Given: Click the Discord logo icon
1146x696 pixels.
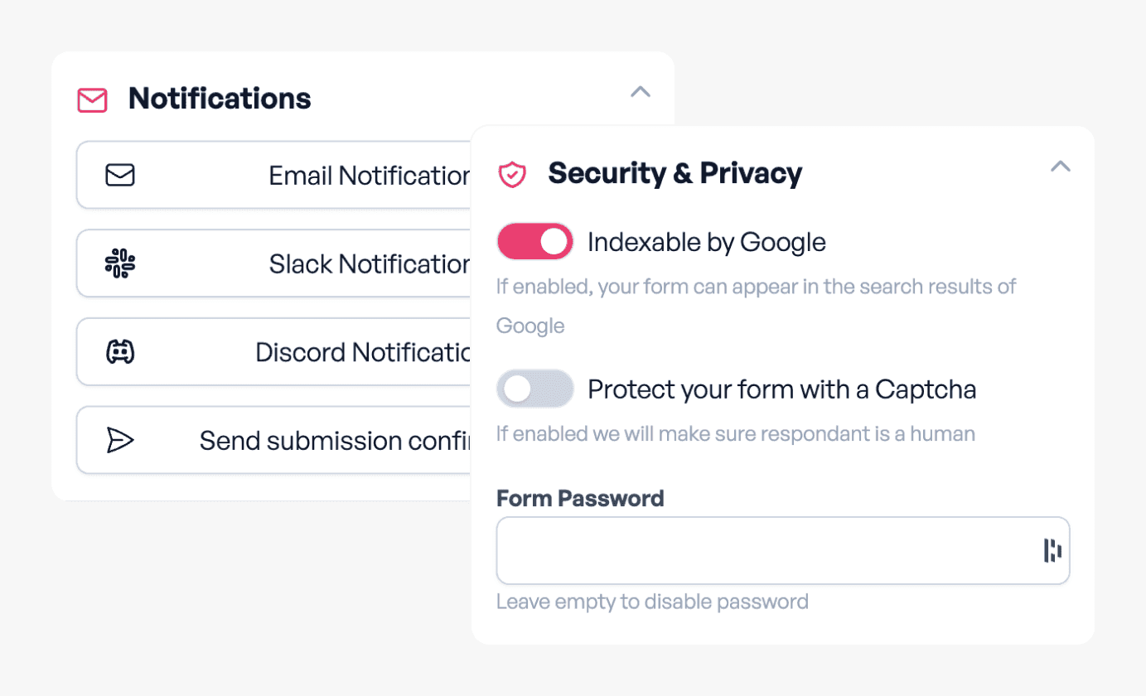Looking at the screenshot, I should coord(120,352).
